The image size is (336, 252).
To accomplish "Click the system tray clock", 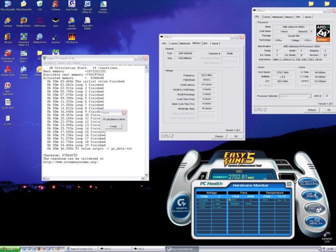I will pos(330,249).
